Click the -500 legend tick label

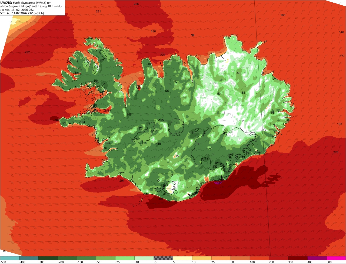(x=3, y=262)
